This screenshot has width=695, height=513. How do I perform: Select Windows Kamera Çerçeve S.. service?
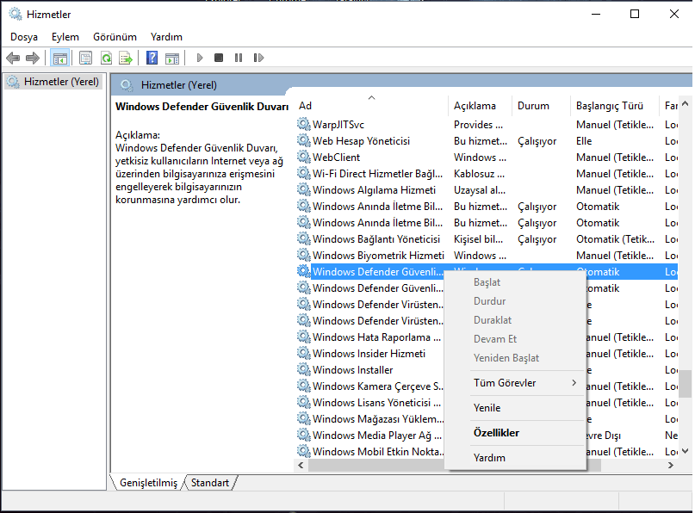378,386
